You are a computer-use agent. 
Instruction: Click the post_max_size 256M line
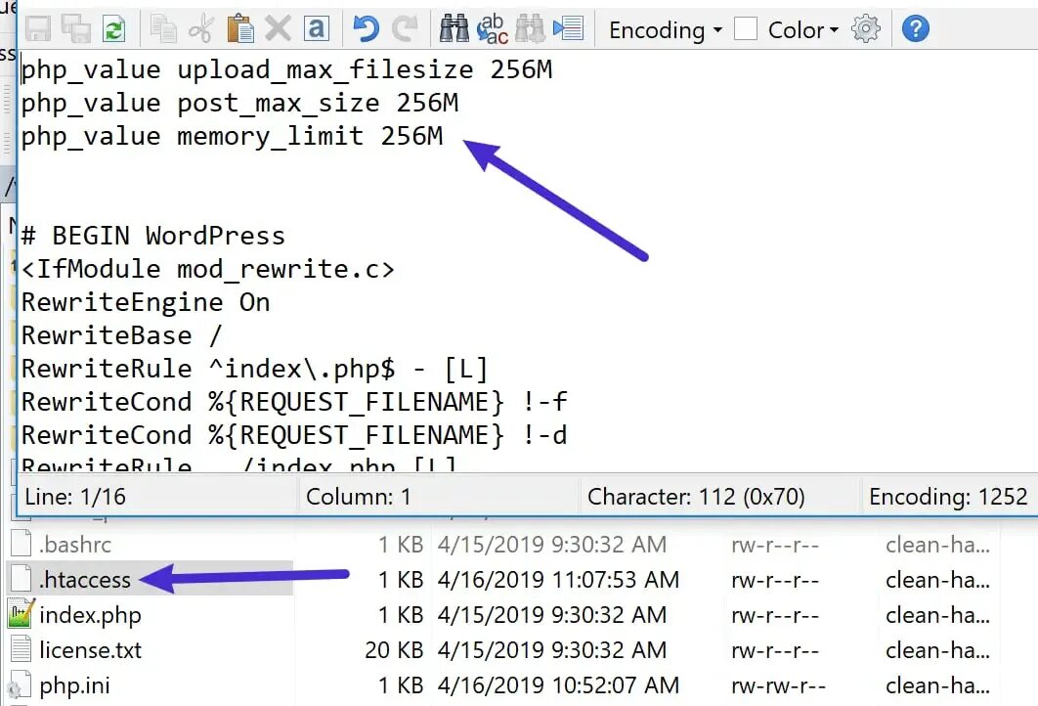pos(239,103)
